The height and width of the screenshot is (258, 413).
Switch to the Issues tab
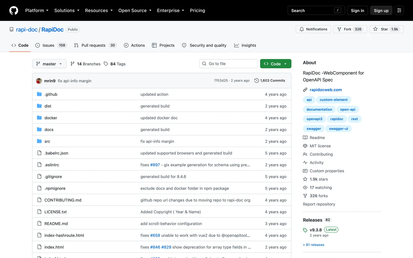click(x=51, y=45)
